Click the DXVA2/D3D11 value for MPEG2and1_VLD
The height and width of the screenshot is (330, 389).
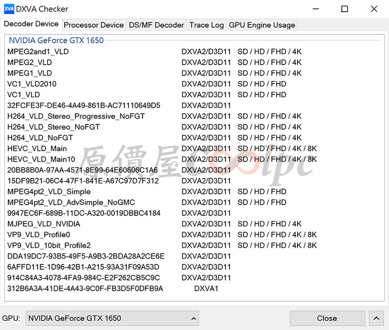point(206,52)
